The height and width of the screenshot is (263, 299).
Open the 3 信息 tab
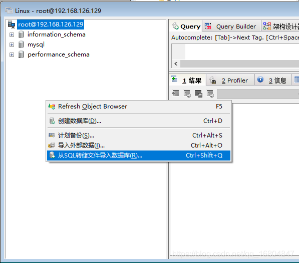(x=272, y=80)
